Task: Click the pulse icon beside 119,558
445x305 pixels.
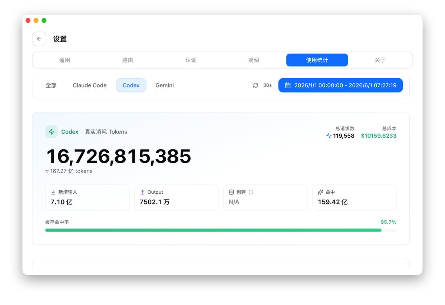Action: pos(329,136)
